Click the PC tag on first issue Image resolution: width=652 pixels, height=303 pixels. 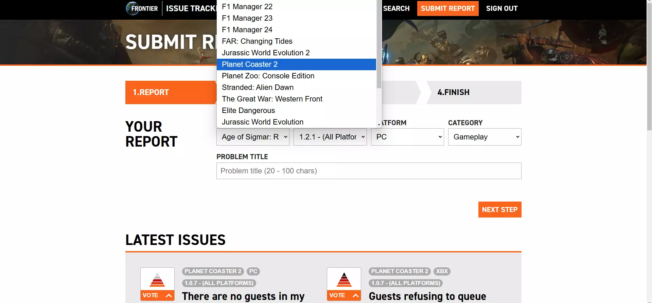click(x=253, y=271)
